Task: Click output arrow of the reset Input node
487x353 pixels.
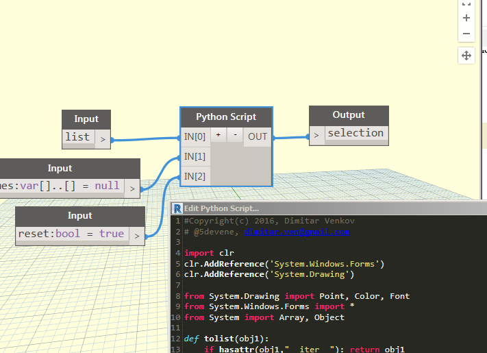Action: pos(137,235)
